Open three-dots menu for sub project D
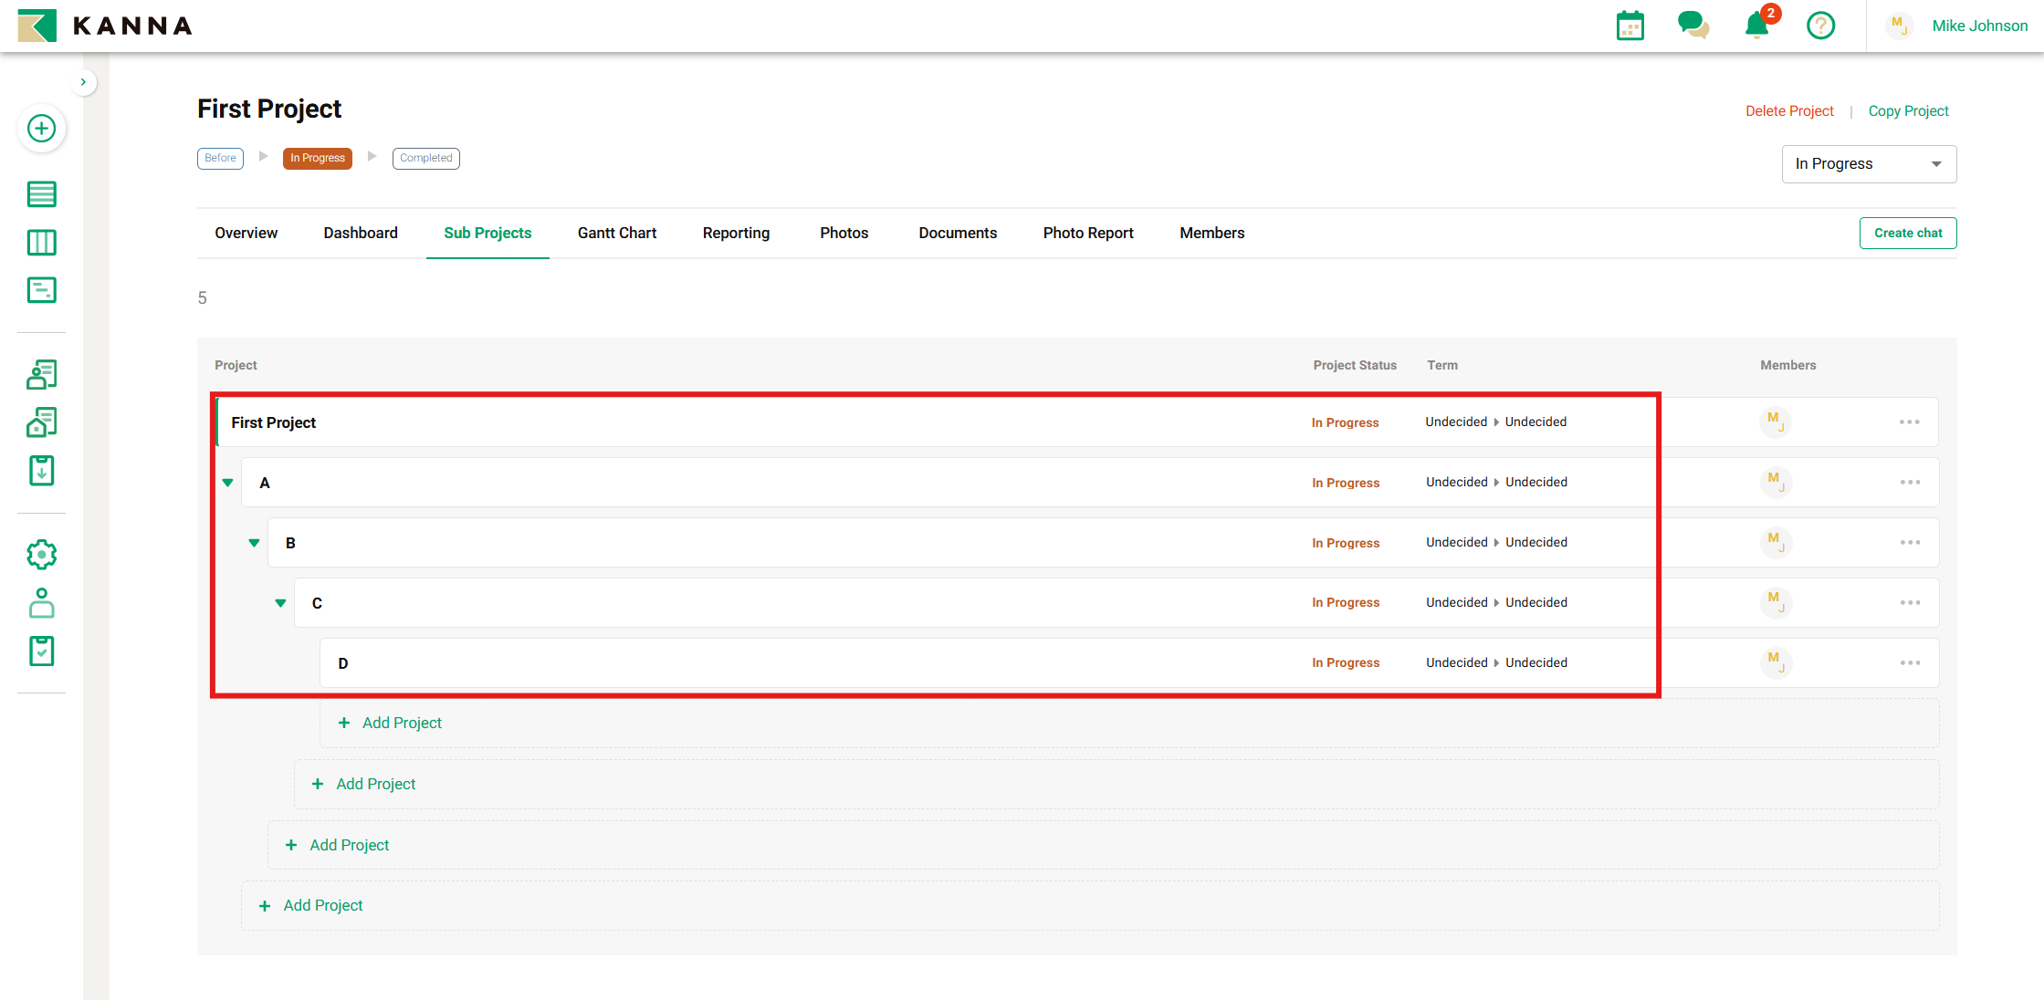Viewport: 2044px width, 1000px height. point(1910,663)
